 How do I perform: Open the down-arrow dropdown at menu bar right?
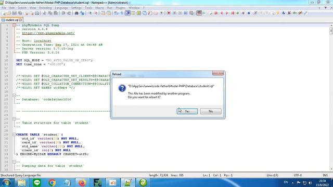[326, 8]
